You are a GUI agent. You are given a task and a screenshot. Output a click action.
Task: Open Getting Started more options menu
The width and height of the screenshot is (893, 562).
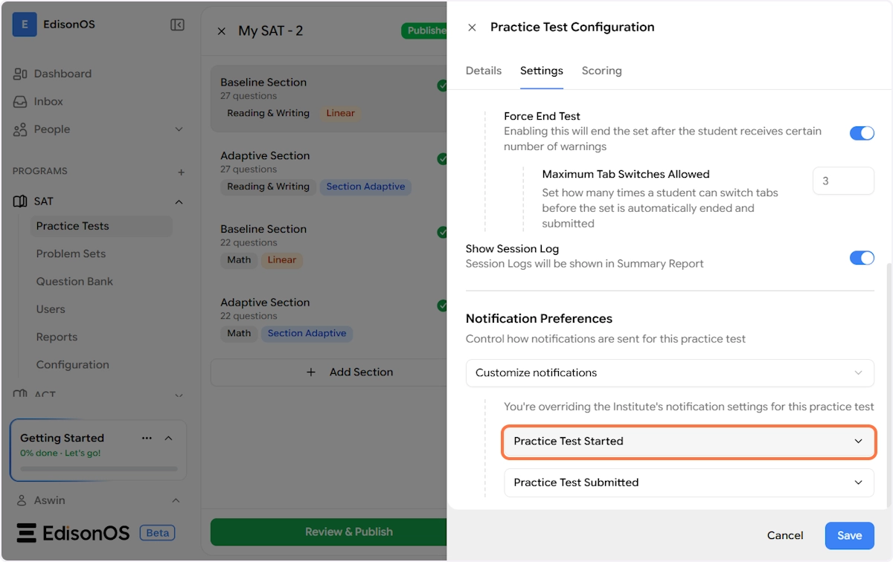pyautogui.click(x=147, y=438)
